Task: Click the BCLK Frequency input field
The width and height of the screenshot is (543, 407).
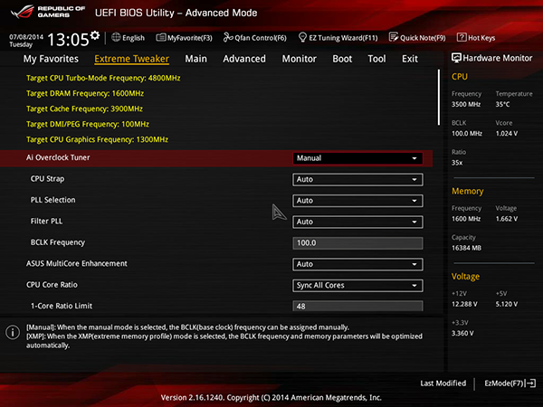Action: 357,243
